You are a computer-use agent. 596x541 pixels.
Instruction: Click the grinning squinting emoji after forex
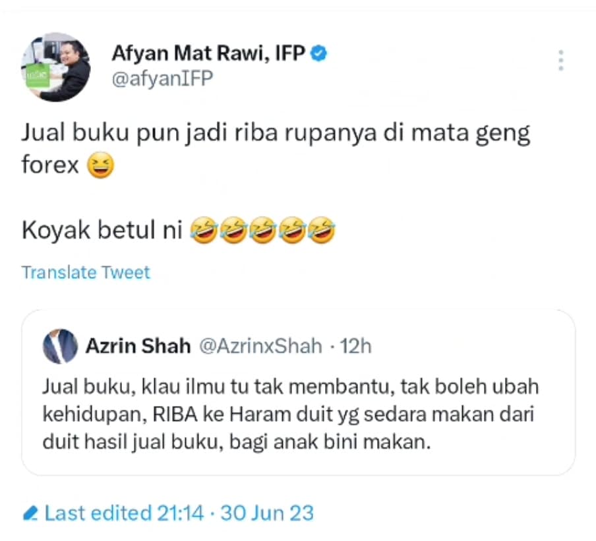100,165
